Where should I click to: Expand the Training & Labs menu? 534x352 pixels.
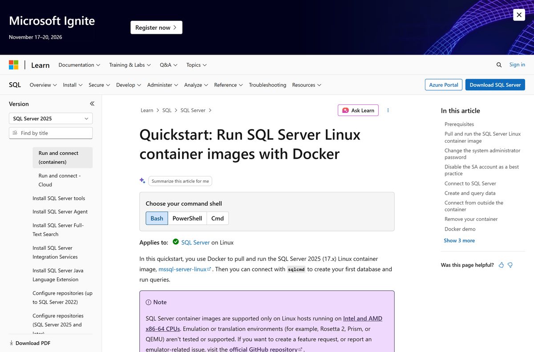pyautogui.click(x=130, y=65)
